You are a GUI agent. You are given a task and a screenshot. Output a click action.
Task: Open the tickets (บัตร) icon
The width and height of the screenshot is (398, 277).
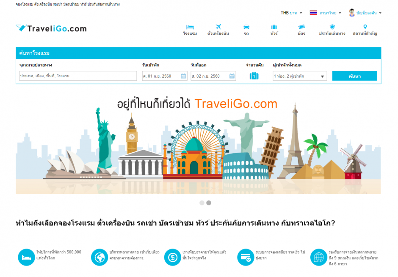[x=301, y=27]
